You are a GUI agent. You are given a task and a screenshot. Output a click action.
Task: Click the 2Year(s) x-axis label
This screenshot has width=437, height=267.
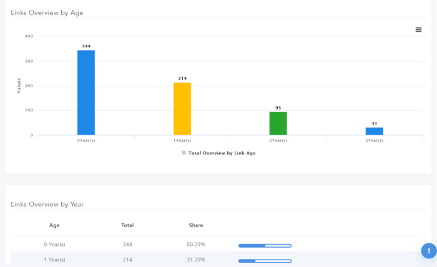click(x=278, y=140)
